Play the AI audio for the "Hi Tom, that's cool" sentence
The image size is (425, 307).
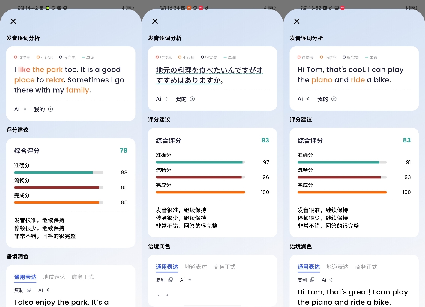(303, 99)
